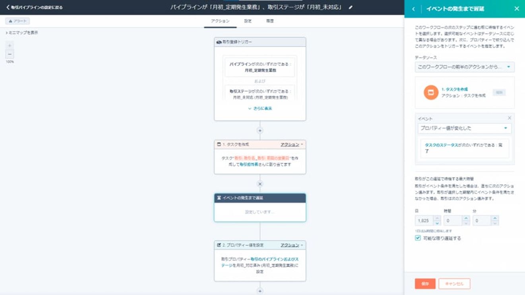Image resolution: width=525 pixels, height=295 pixels.
Task: Close the イベントの発生まで遅延 side panel
Action: pos(517,9)
